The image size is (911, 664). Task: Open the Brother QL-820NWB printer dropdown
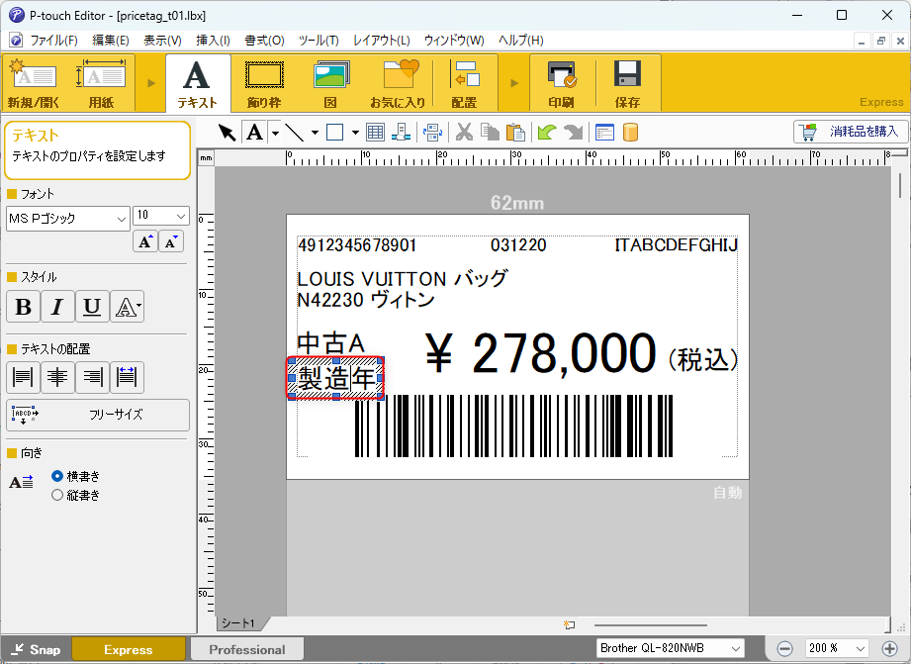click(x=671, y=648)
